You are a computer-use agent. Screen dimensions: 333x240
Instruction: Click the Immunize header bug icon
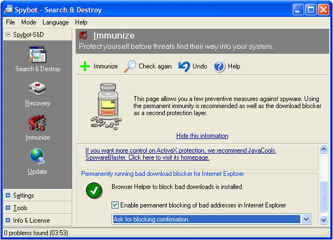tap(83, 35)
